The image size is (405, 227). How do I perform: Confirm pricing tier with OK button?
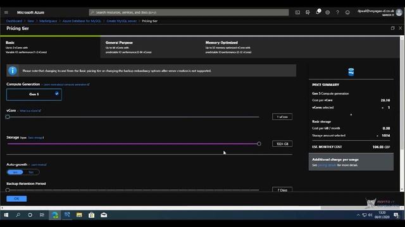tap(16, 199)
